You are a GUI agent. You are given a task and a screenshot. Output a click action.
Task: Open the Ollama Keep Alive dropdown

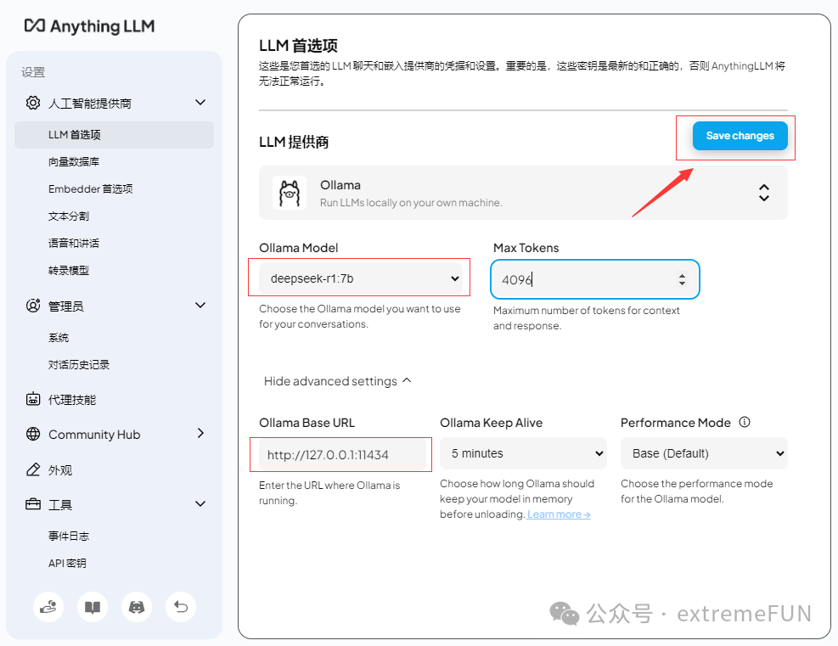(523, 453)
